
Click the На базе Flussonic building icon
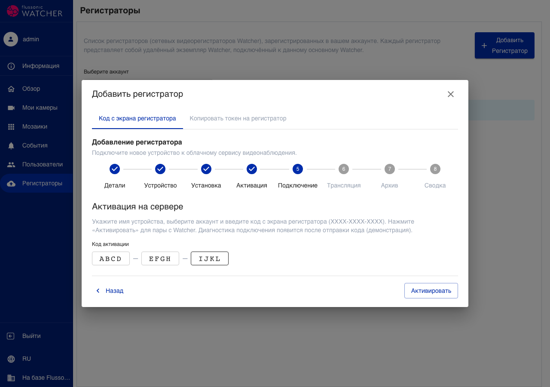[x=11, y=378]
